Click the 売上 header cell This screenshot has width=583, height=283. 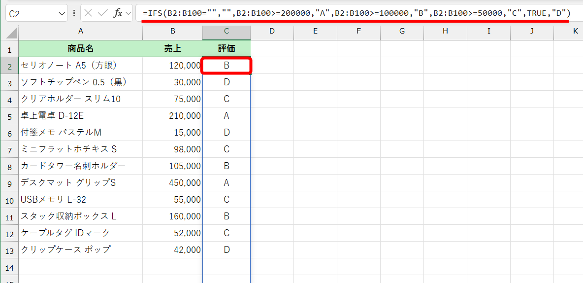[x=172, y=48]
